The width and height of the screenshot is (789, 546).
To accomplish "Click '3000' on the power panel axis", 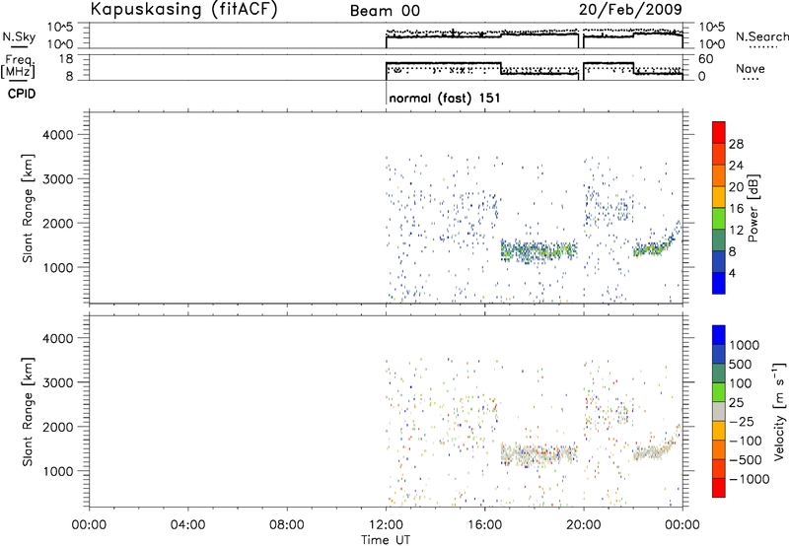I will (58, 179).
